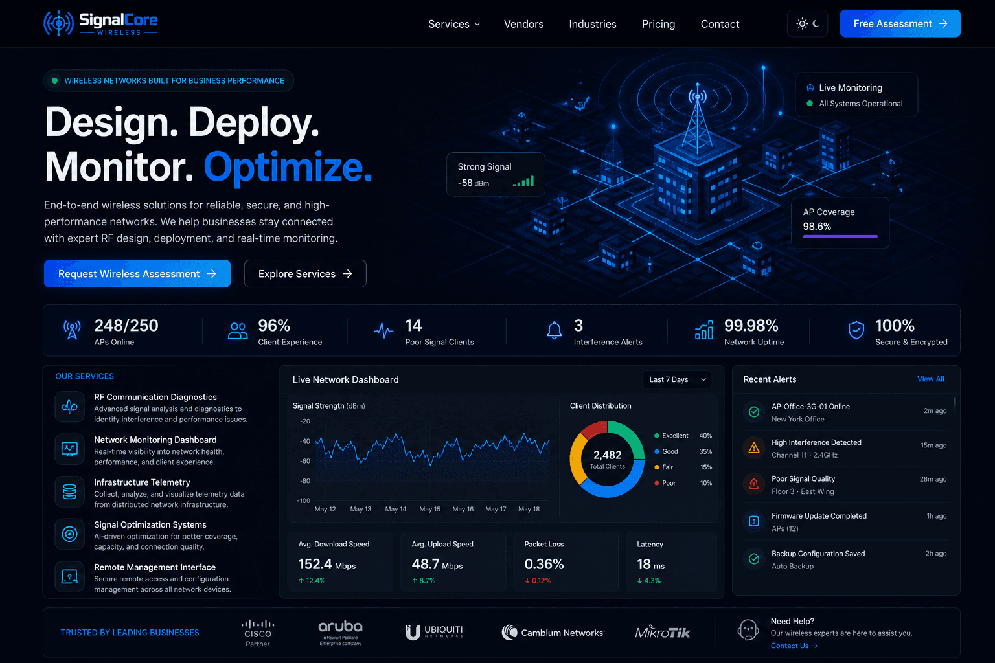Viewport: 995px width, 663px height.
Task: Click the High Interference warning triangle icon
Action: click(754, 447)
